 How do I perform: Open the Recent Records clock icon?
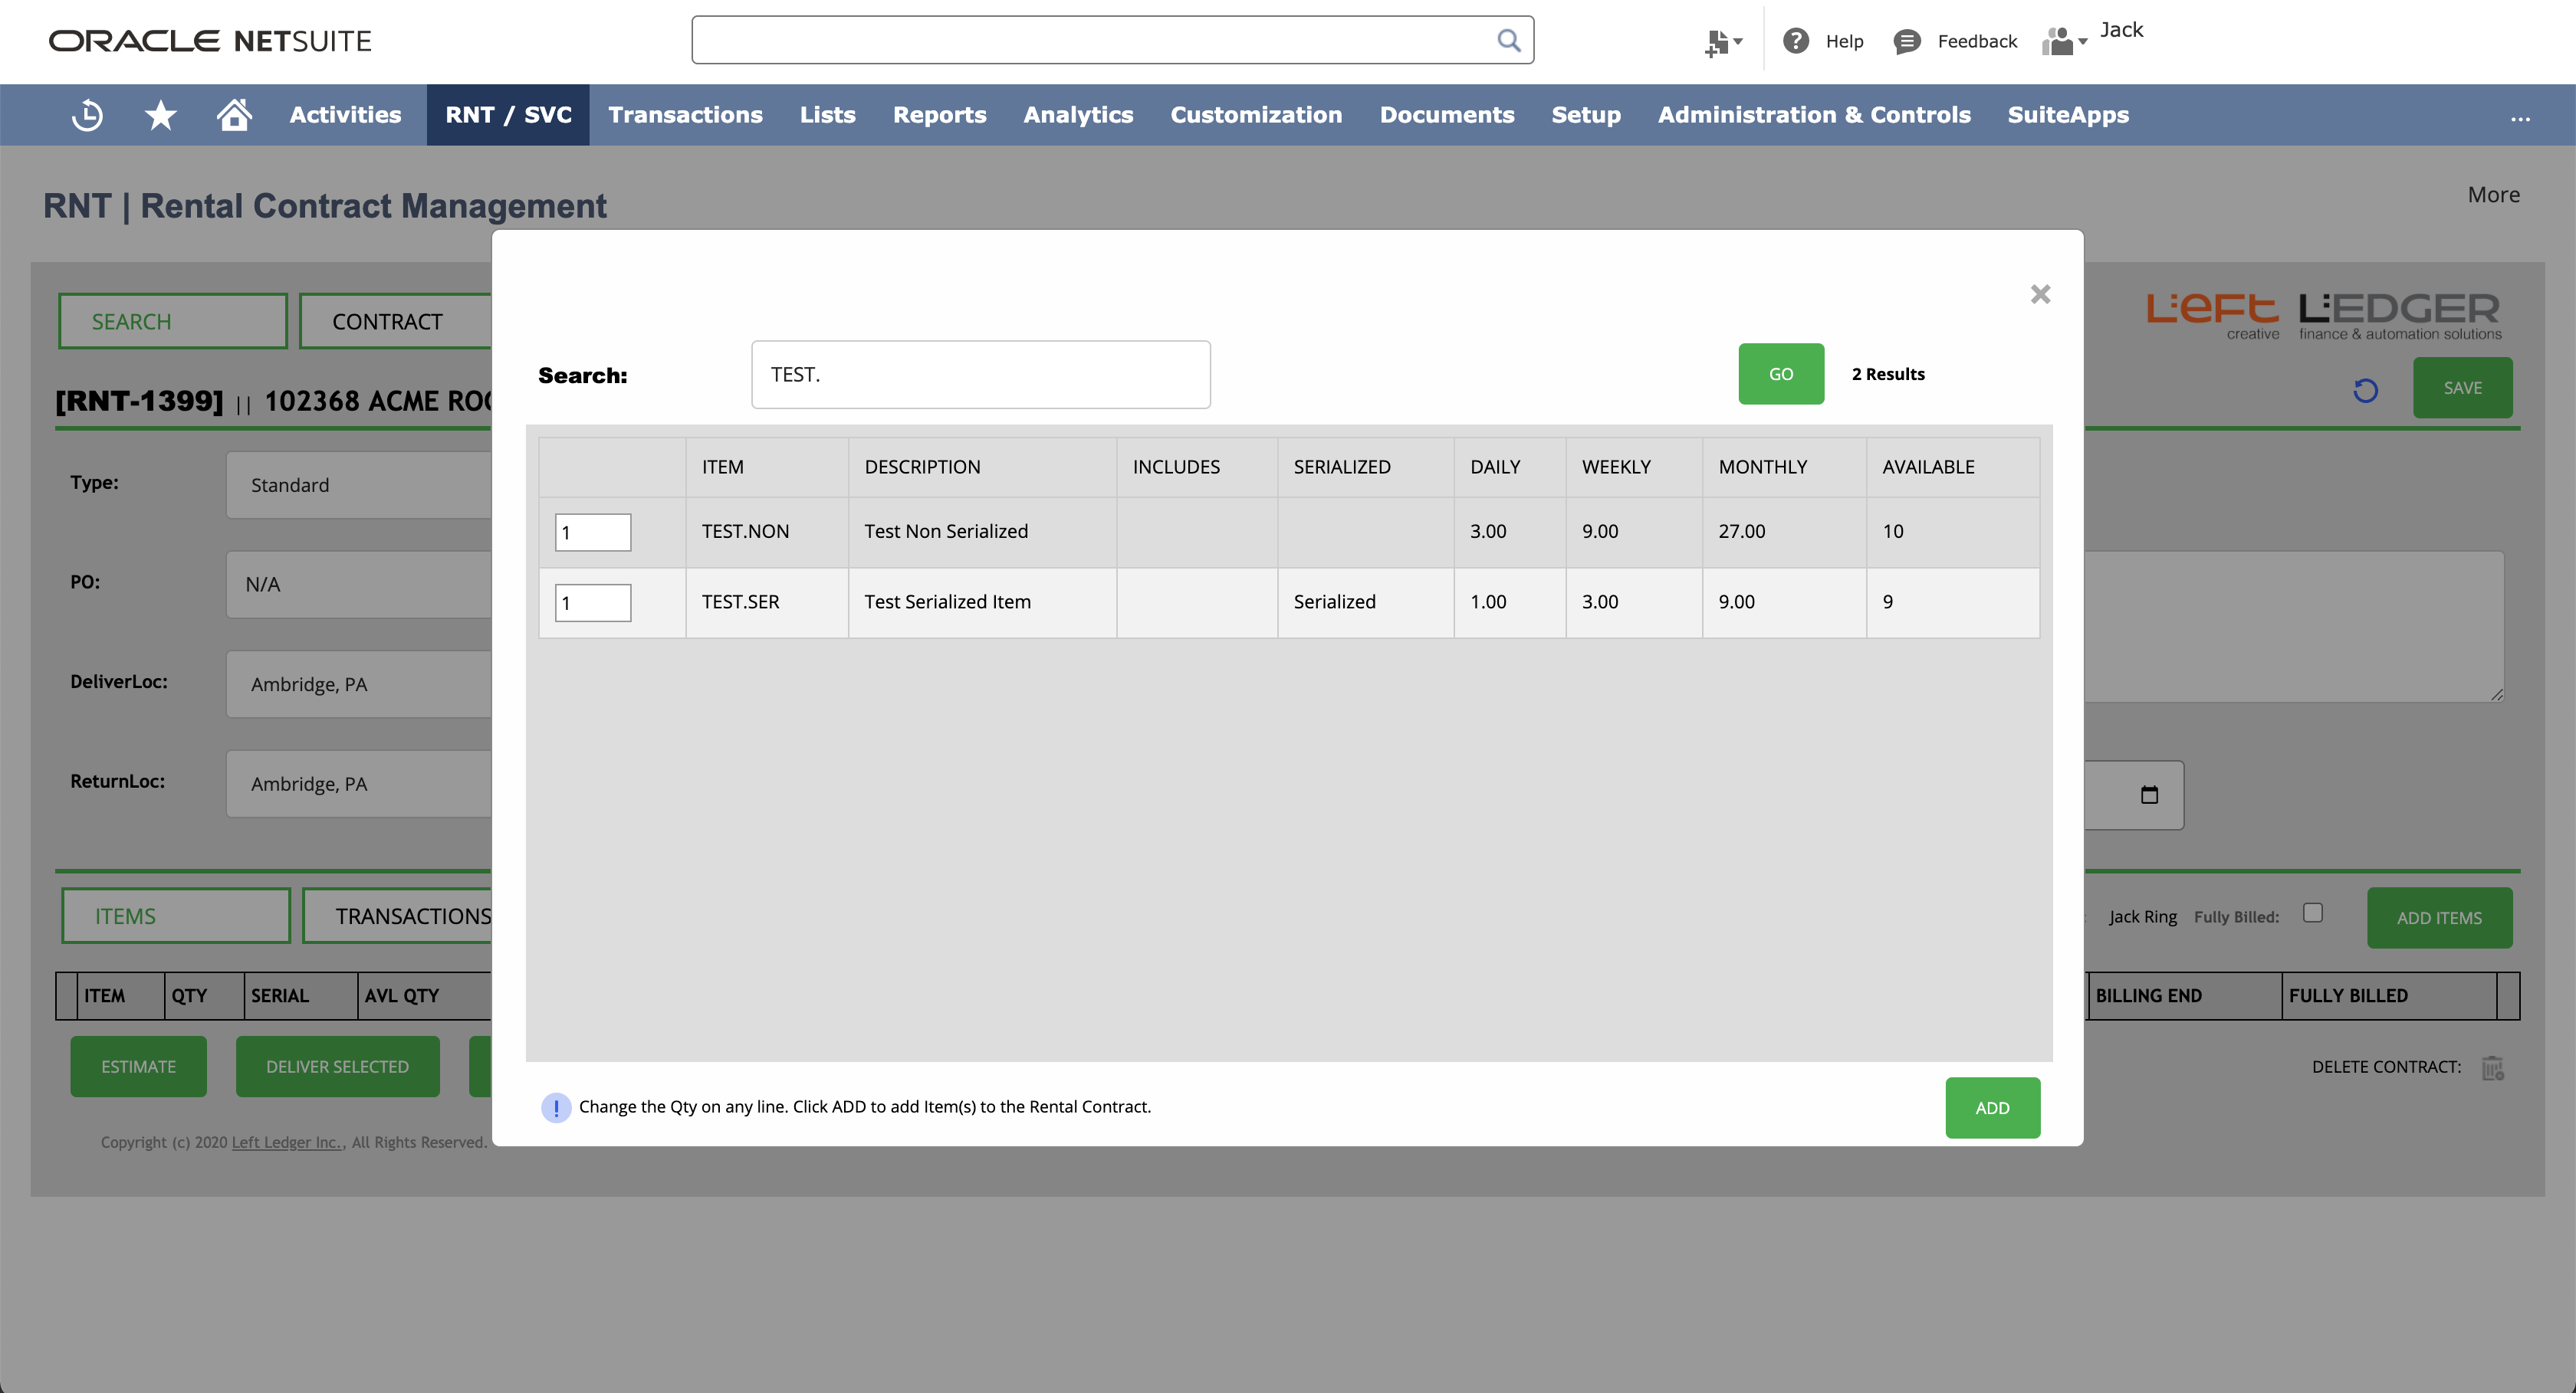(88, 115)
